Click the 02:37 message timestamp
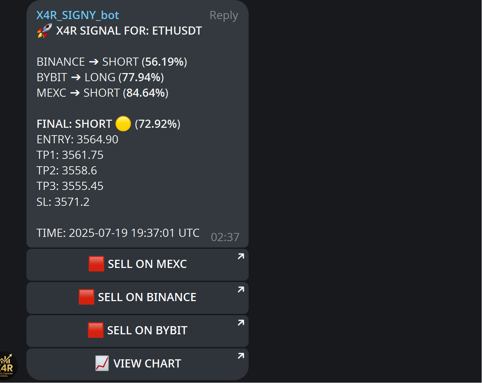482x383 pixels. tap(225, 237)
